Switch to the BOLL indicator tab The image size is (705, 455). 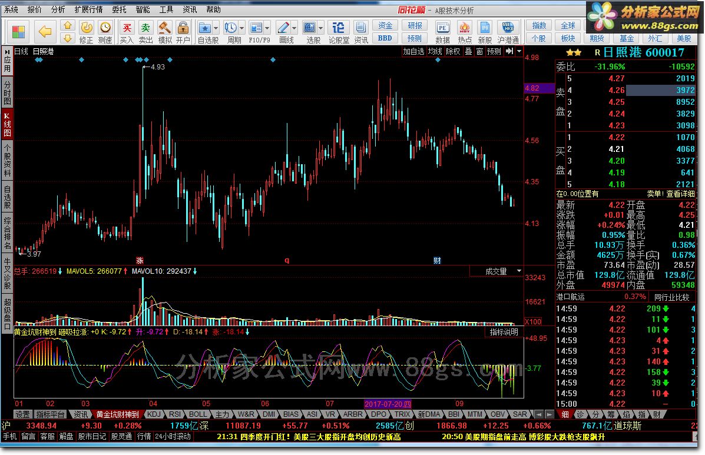point(198,414)
